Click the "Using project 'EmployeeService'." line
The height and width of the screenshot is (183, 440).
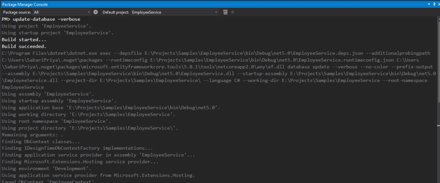tap(46, 26)
